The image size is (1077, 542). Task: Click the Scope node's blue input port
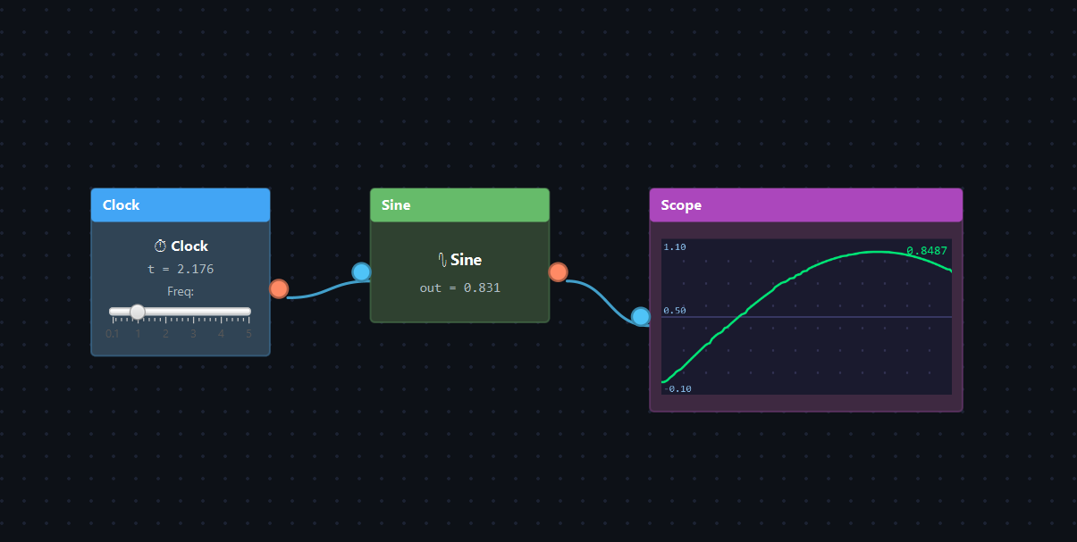pyautogui.click(x=641, y=316)
